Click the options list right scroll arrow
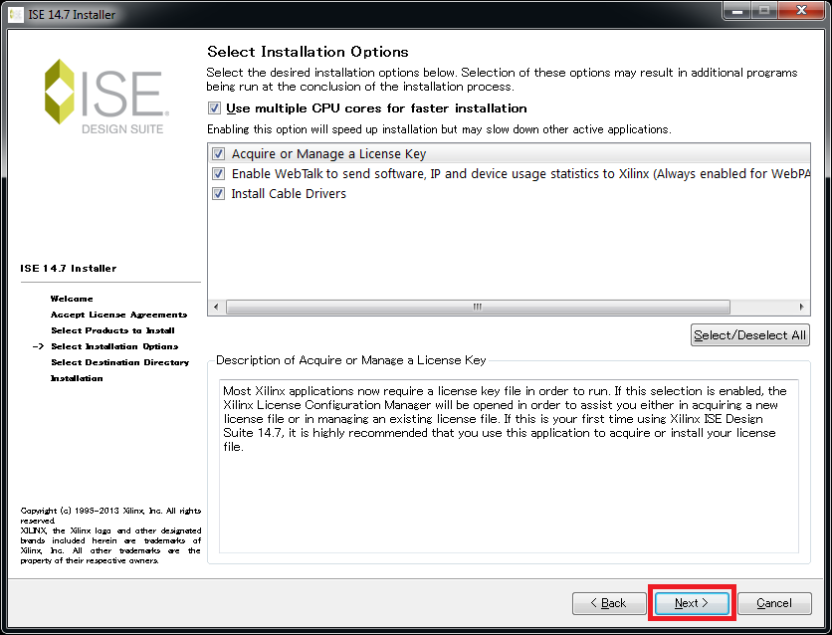The width and height of the screenshot is (832, 635). click(x=801, y=307)
